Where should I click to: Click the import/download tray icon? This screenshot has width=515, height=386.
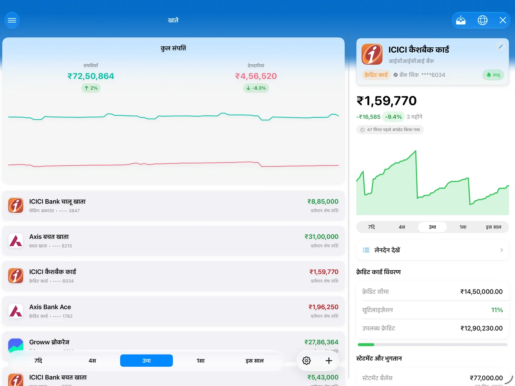click(x=461, y=20)
